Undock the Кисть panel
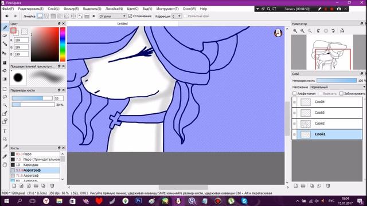367x206 pixels. coord(59,148)
